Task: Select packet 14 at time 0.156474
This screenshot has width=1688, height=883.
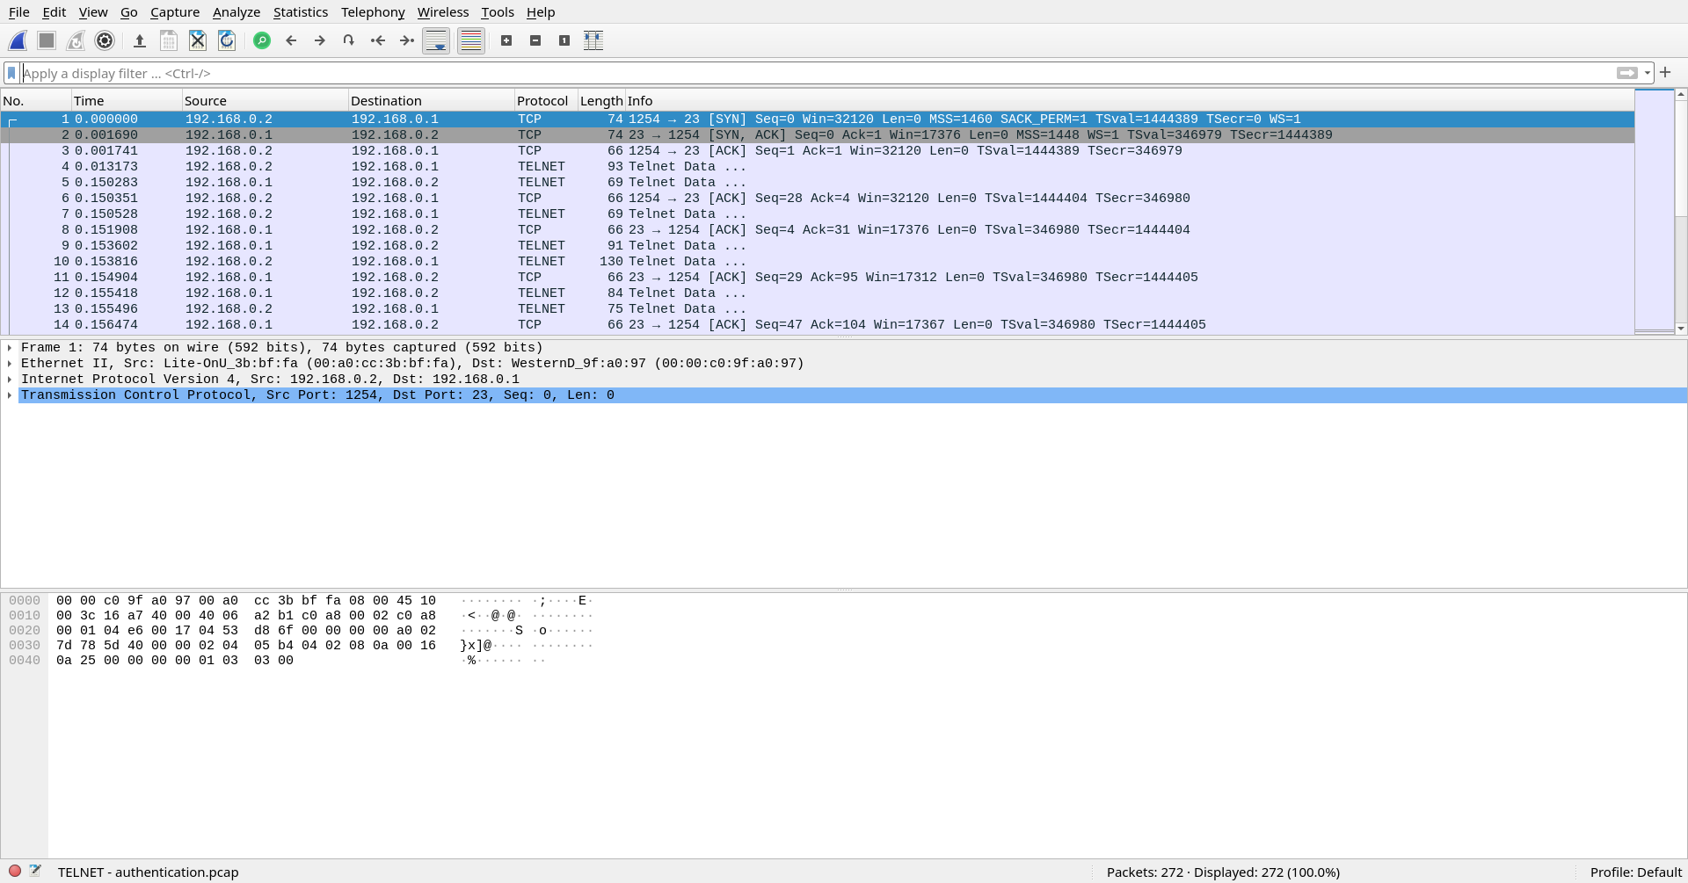Action: [x=818, y=325]
